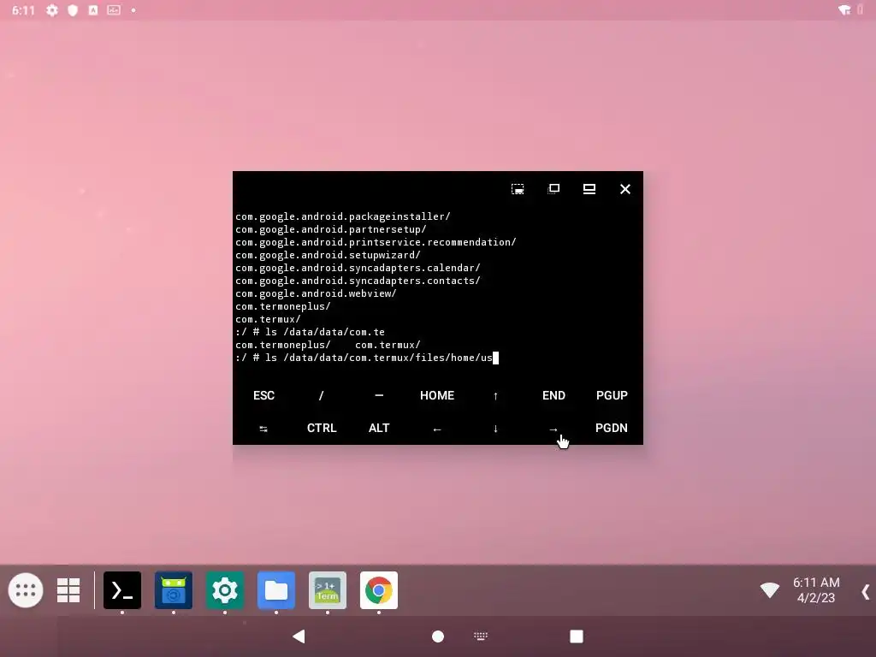Click the Wi-Fi icon in taskbar tray
This screenshot has width=876, height=657.
click(770, 590)
